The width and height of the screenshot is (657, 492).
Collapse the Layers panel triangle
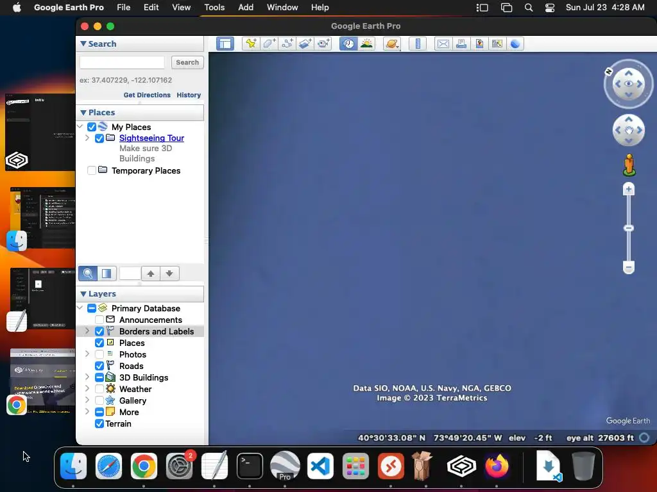click(x=83, y=293)
